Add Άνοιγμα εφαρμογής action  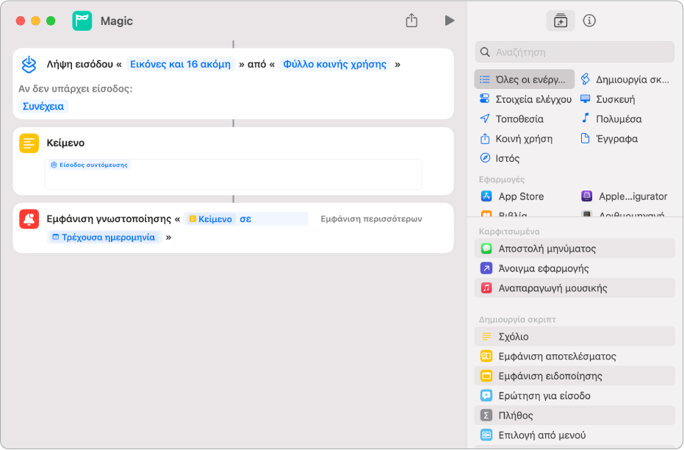pyautogui.click(x=575, y=268)
